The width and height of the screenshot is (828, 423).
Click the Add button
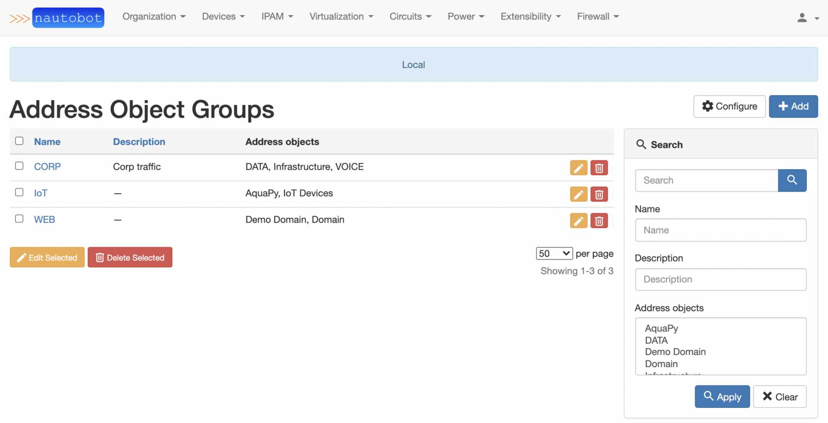click(793, 106)
